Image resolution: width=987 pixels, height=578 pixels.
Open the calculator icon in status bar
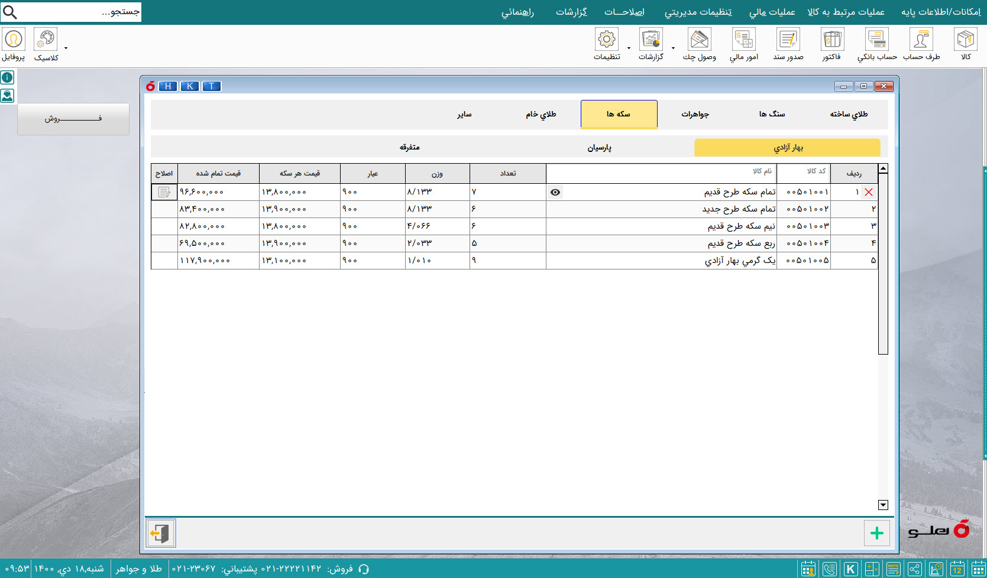click(872, 569)
